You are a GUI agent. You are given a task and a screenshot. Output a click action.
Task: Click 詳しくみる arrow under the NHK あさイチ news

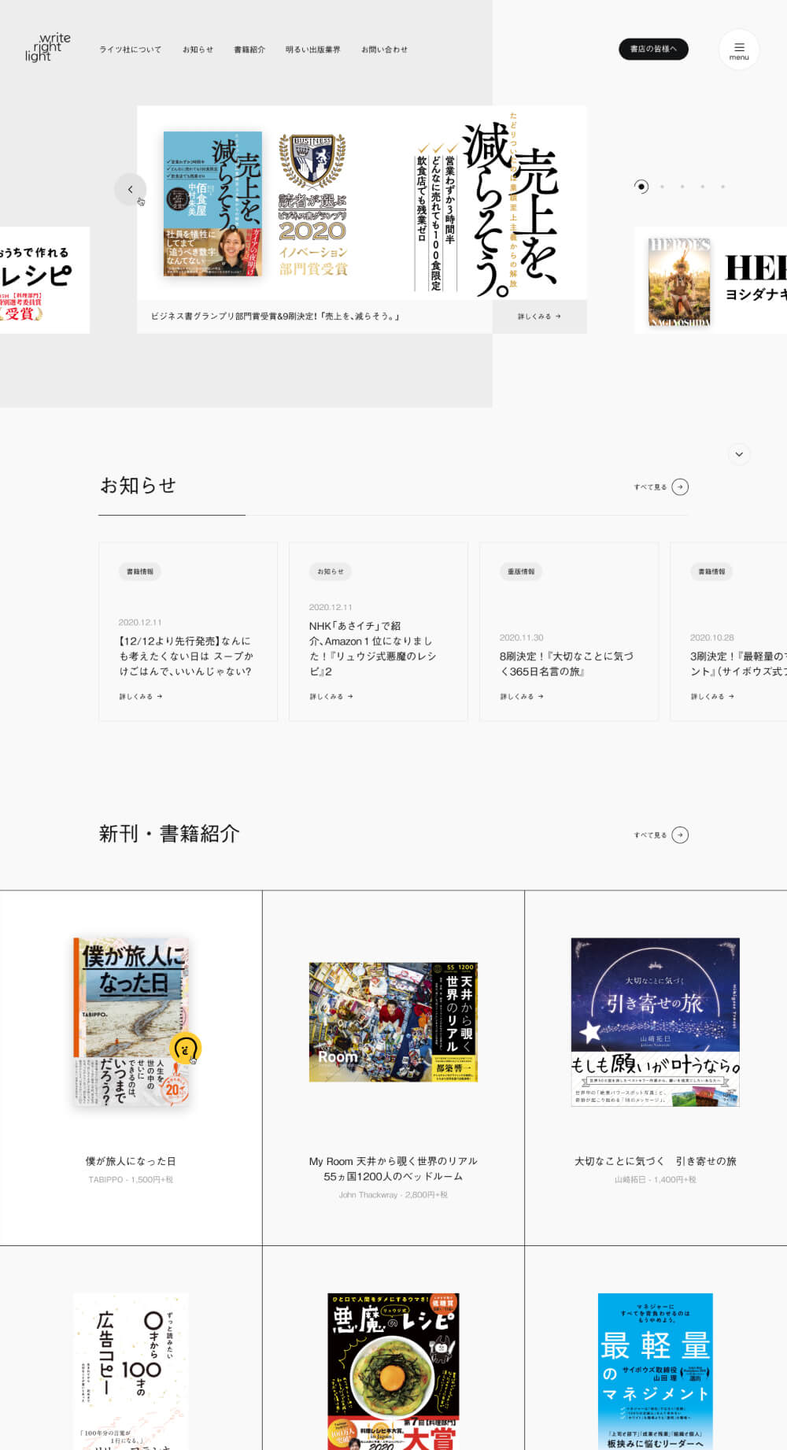tap(350, 697)
